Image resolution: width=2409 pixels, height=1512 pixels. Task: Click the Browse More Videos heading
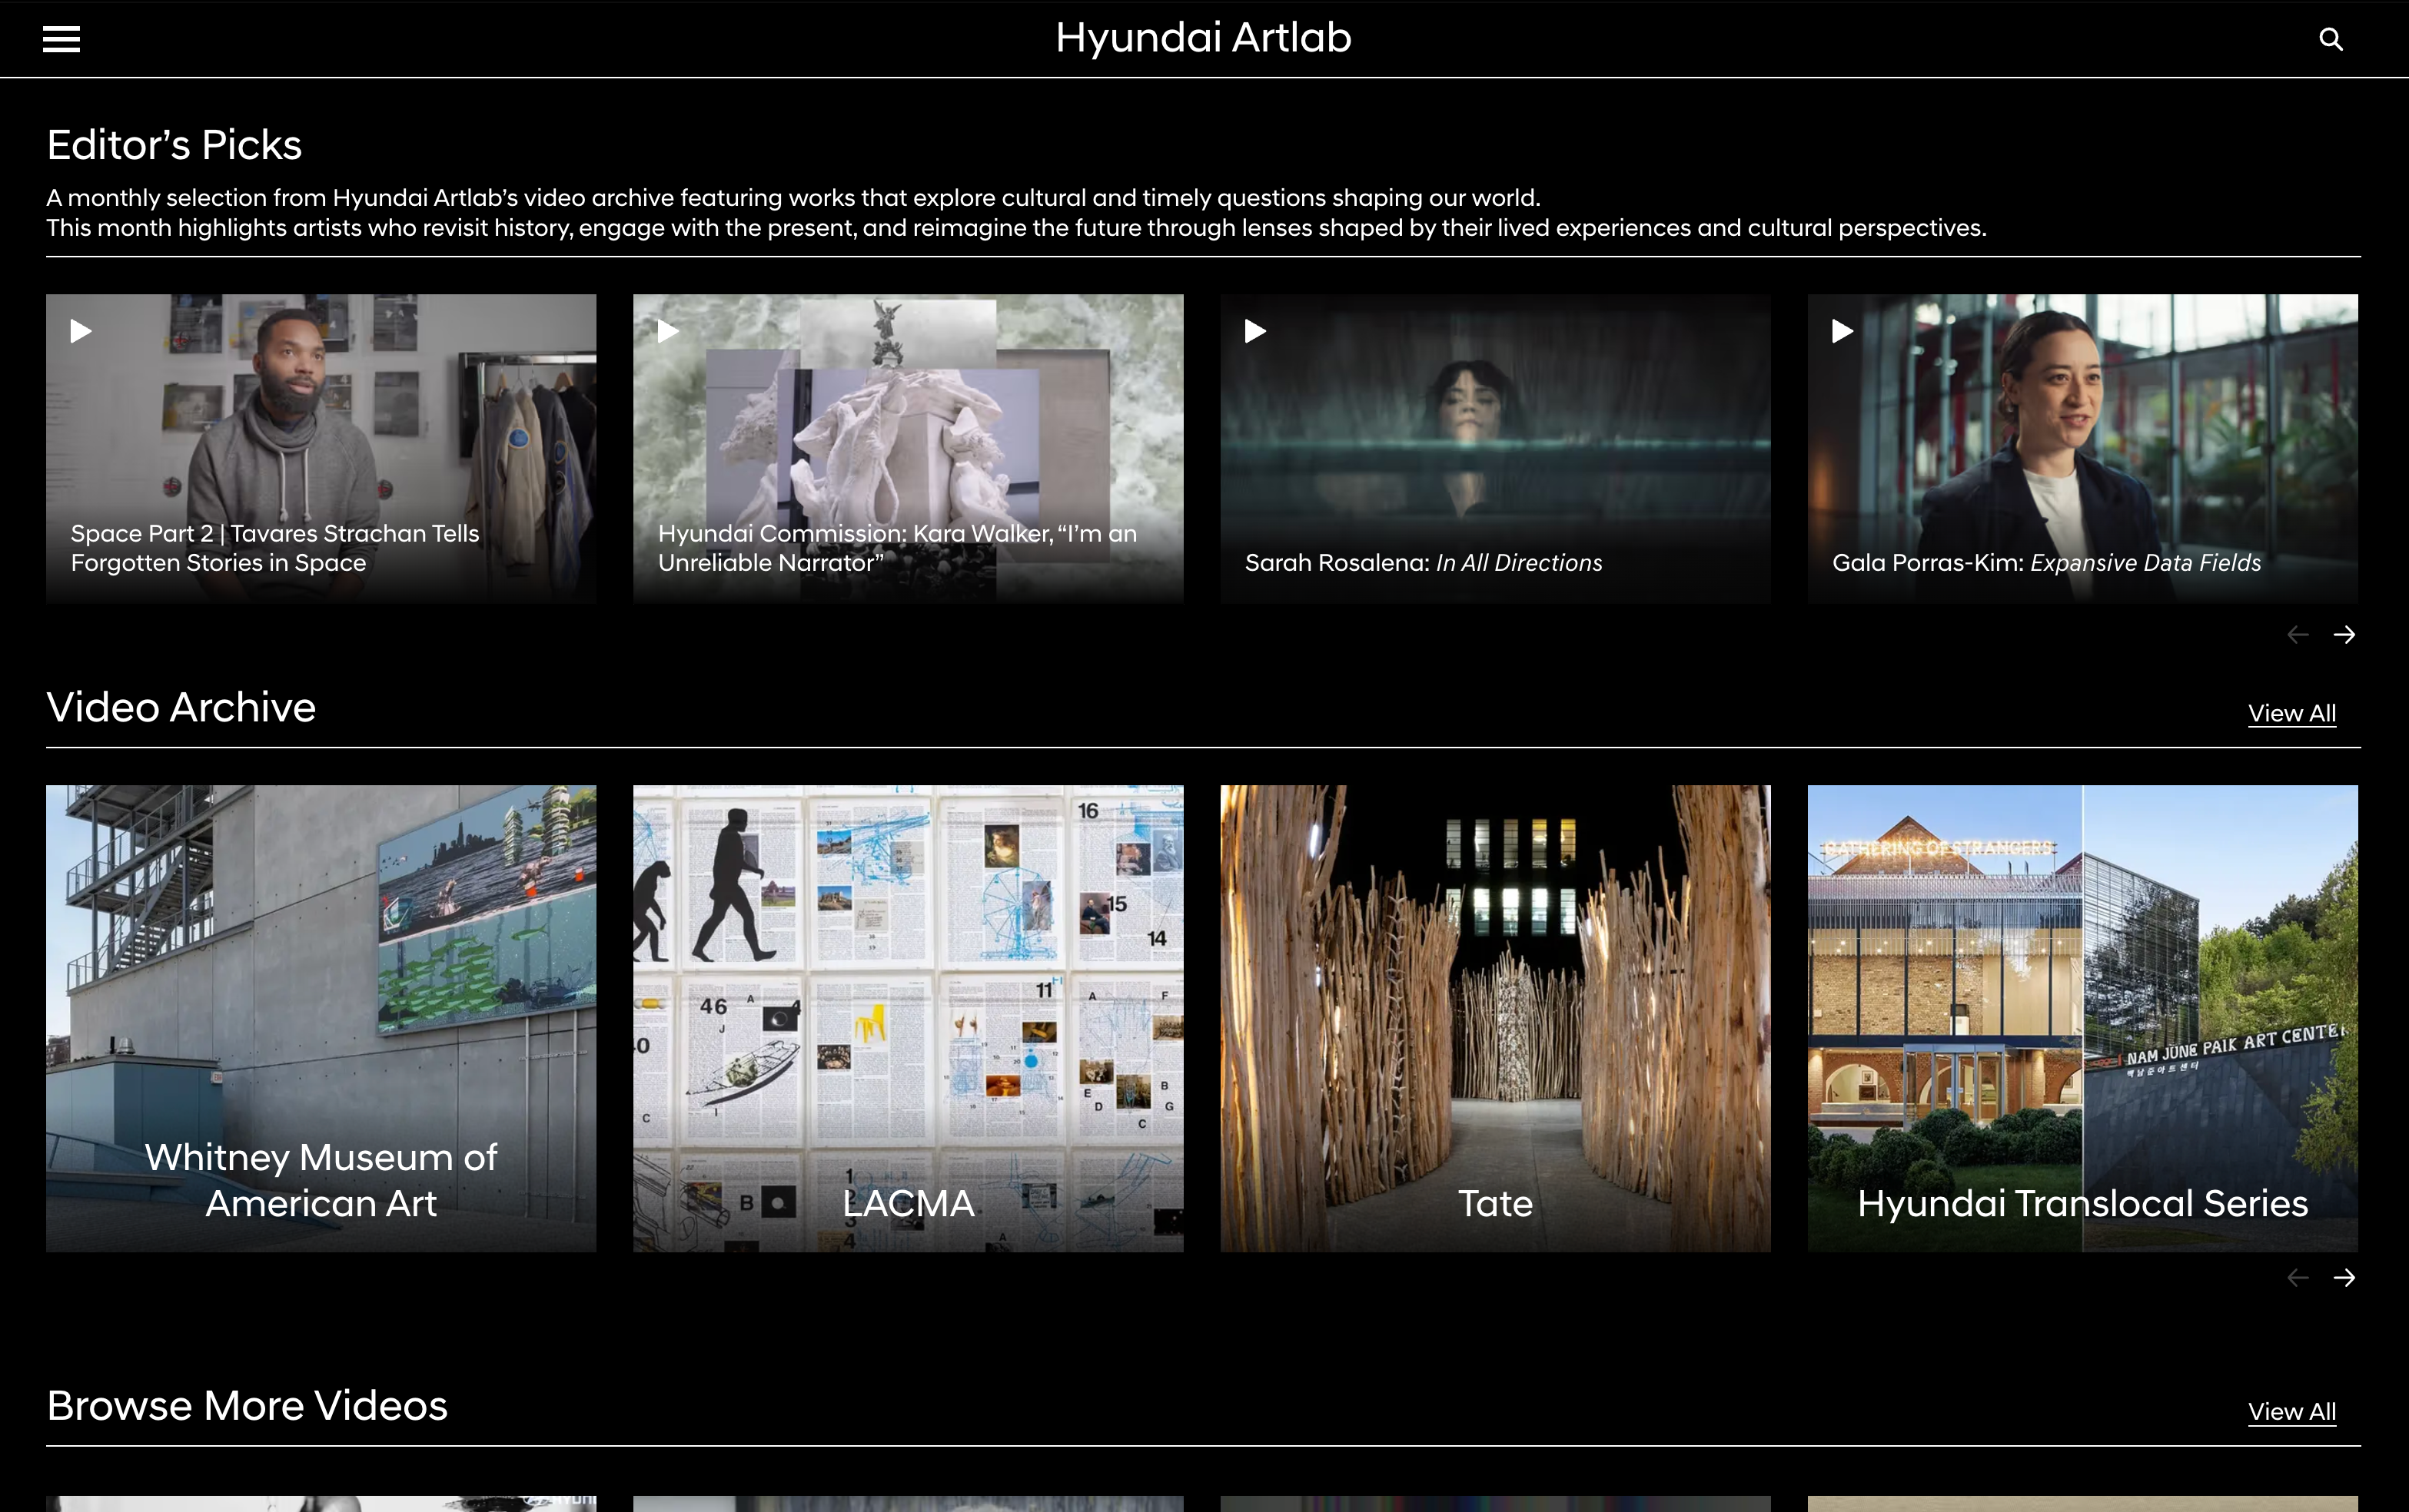[x=247, y=1405]
